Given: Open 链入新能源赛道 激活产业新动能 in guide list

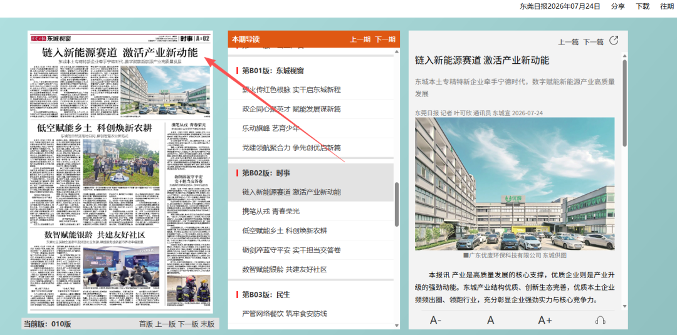Looking at the screenshot, I should point(291,192).
